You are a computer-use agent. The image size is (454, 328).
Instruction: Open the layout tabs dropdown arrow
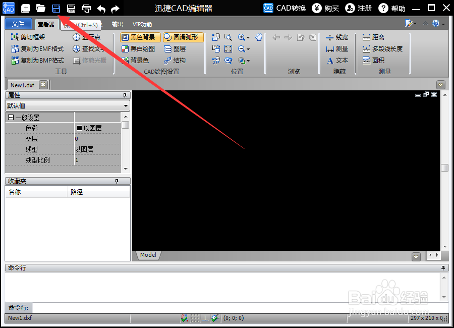pos(416,256)
